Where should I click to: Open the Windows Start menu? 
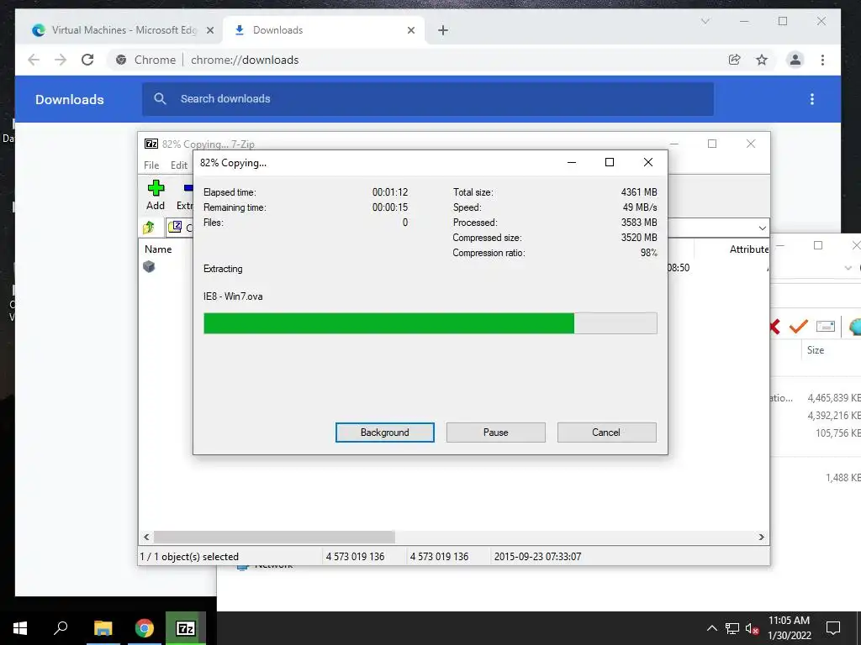(x=20, y=628)
